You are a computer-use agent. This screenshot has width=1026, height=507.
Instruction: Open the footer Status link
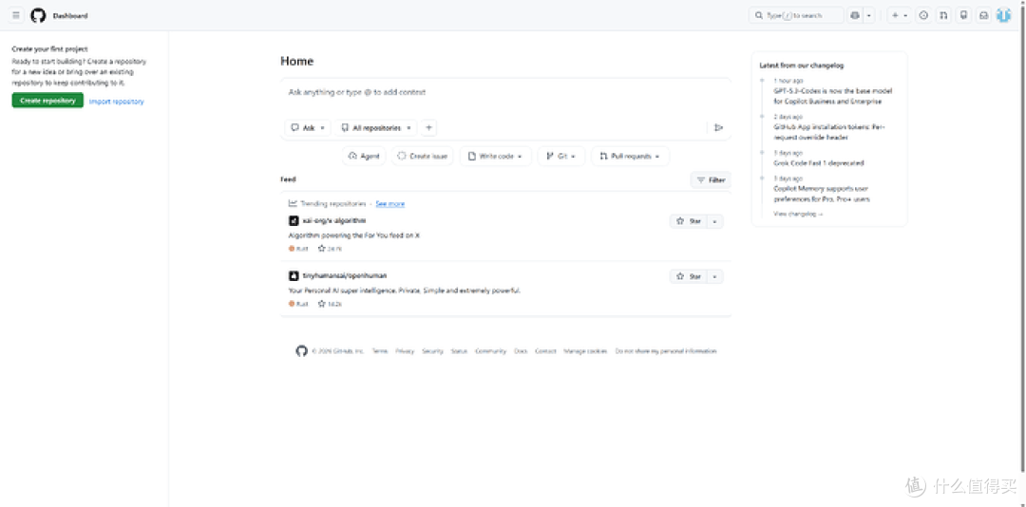[460, 351]
